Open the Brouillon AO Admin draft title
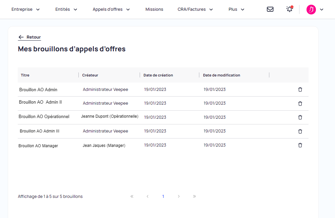335x218 pixels. point(38,90)
